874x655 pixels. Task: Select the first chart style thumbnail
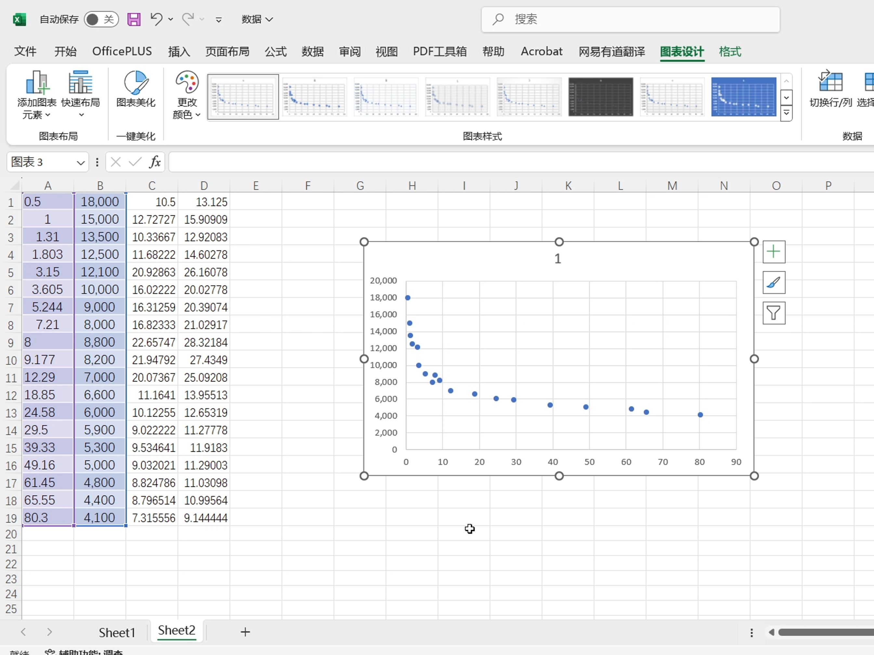(x=243, y=97)
